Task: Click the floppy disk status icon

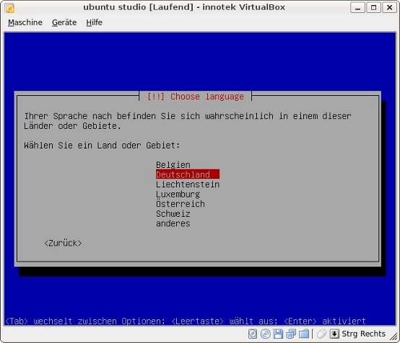Action: 278,334
